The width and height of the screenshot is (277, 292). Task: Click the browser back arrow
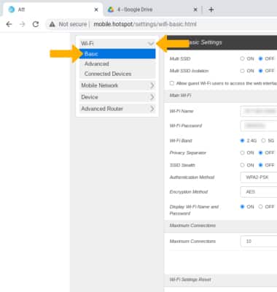[9, 24]
